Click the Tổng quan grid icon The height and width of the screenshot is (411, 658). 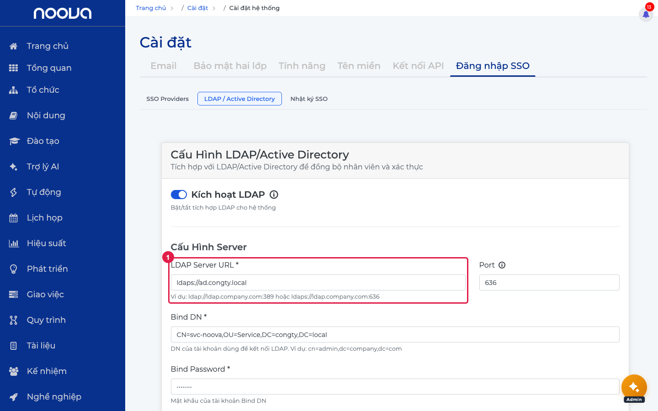pyautogui.click(x=14, y=68)
